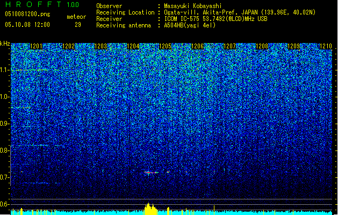The height and width of the screenshot is (215, 338).
Task: Click the 1204 time marker
Action: pyautogui.click(x=133, y=46)
